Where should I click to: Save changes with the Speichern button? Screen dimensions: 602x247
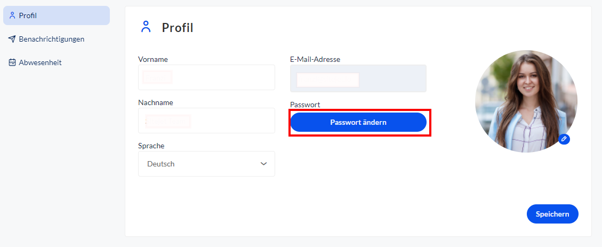552,214
